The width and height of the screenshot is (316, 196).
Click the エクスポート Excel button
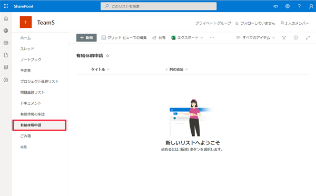tap(185, 37)
